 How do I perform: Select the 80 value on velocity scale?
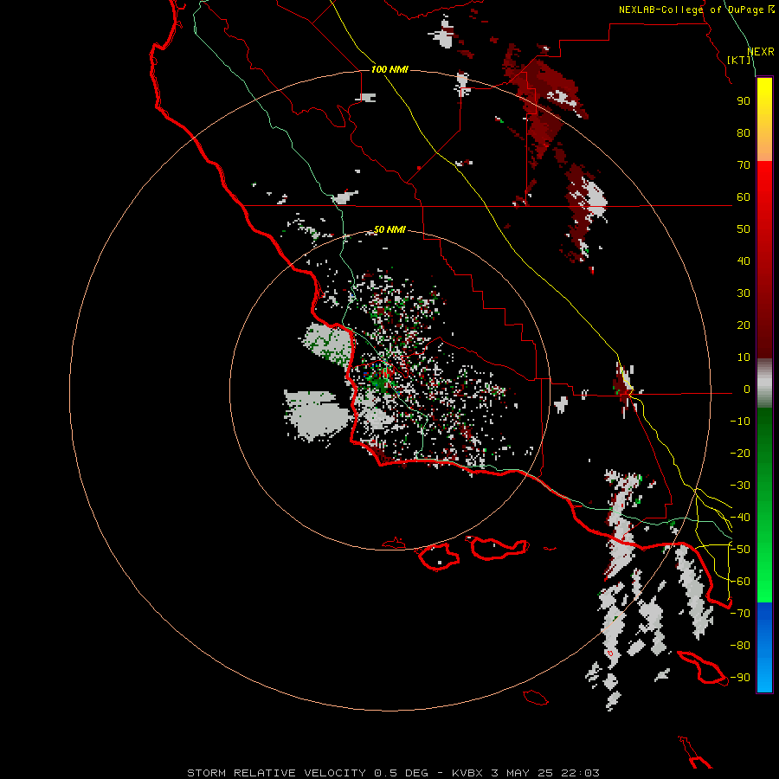coord(744,132)
